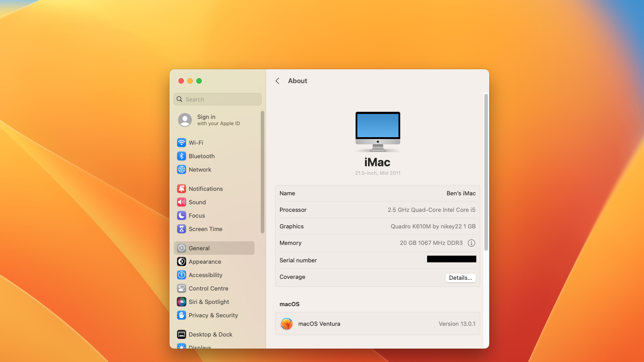Choose Network in the sidebar
The image size is (644, 362).
pyautogui.click(x=200, y=169)
